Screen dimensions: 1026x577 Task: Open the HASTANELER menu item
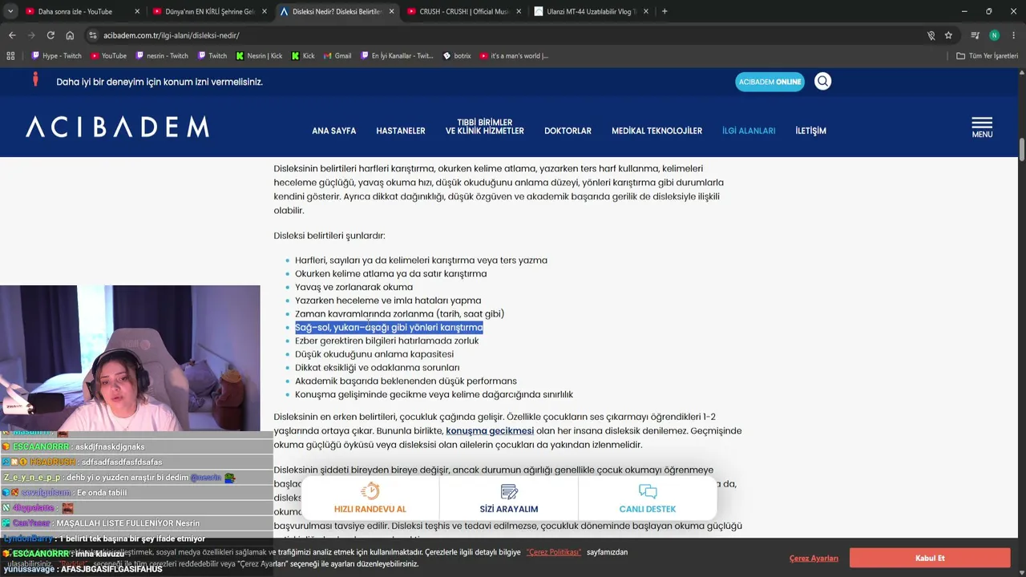(x=401, y=131)
